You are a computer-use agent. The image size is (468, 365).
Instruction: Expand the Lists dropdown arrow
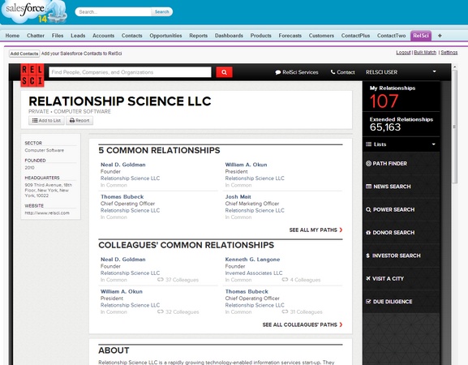click(434, 144)
